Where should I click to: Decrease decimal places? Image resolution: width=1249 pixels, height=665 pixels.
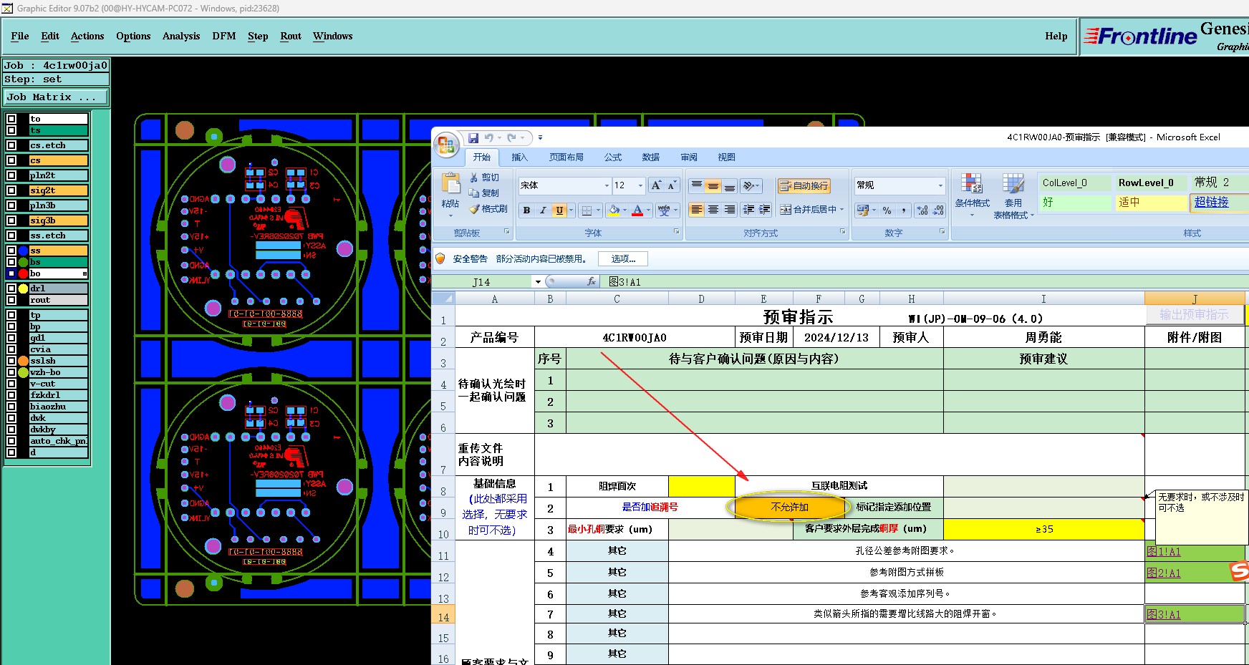coord(938,210)
